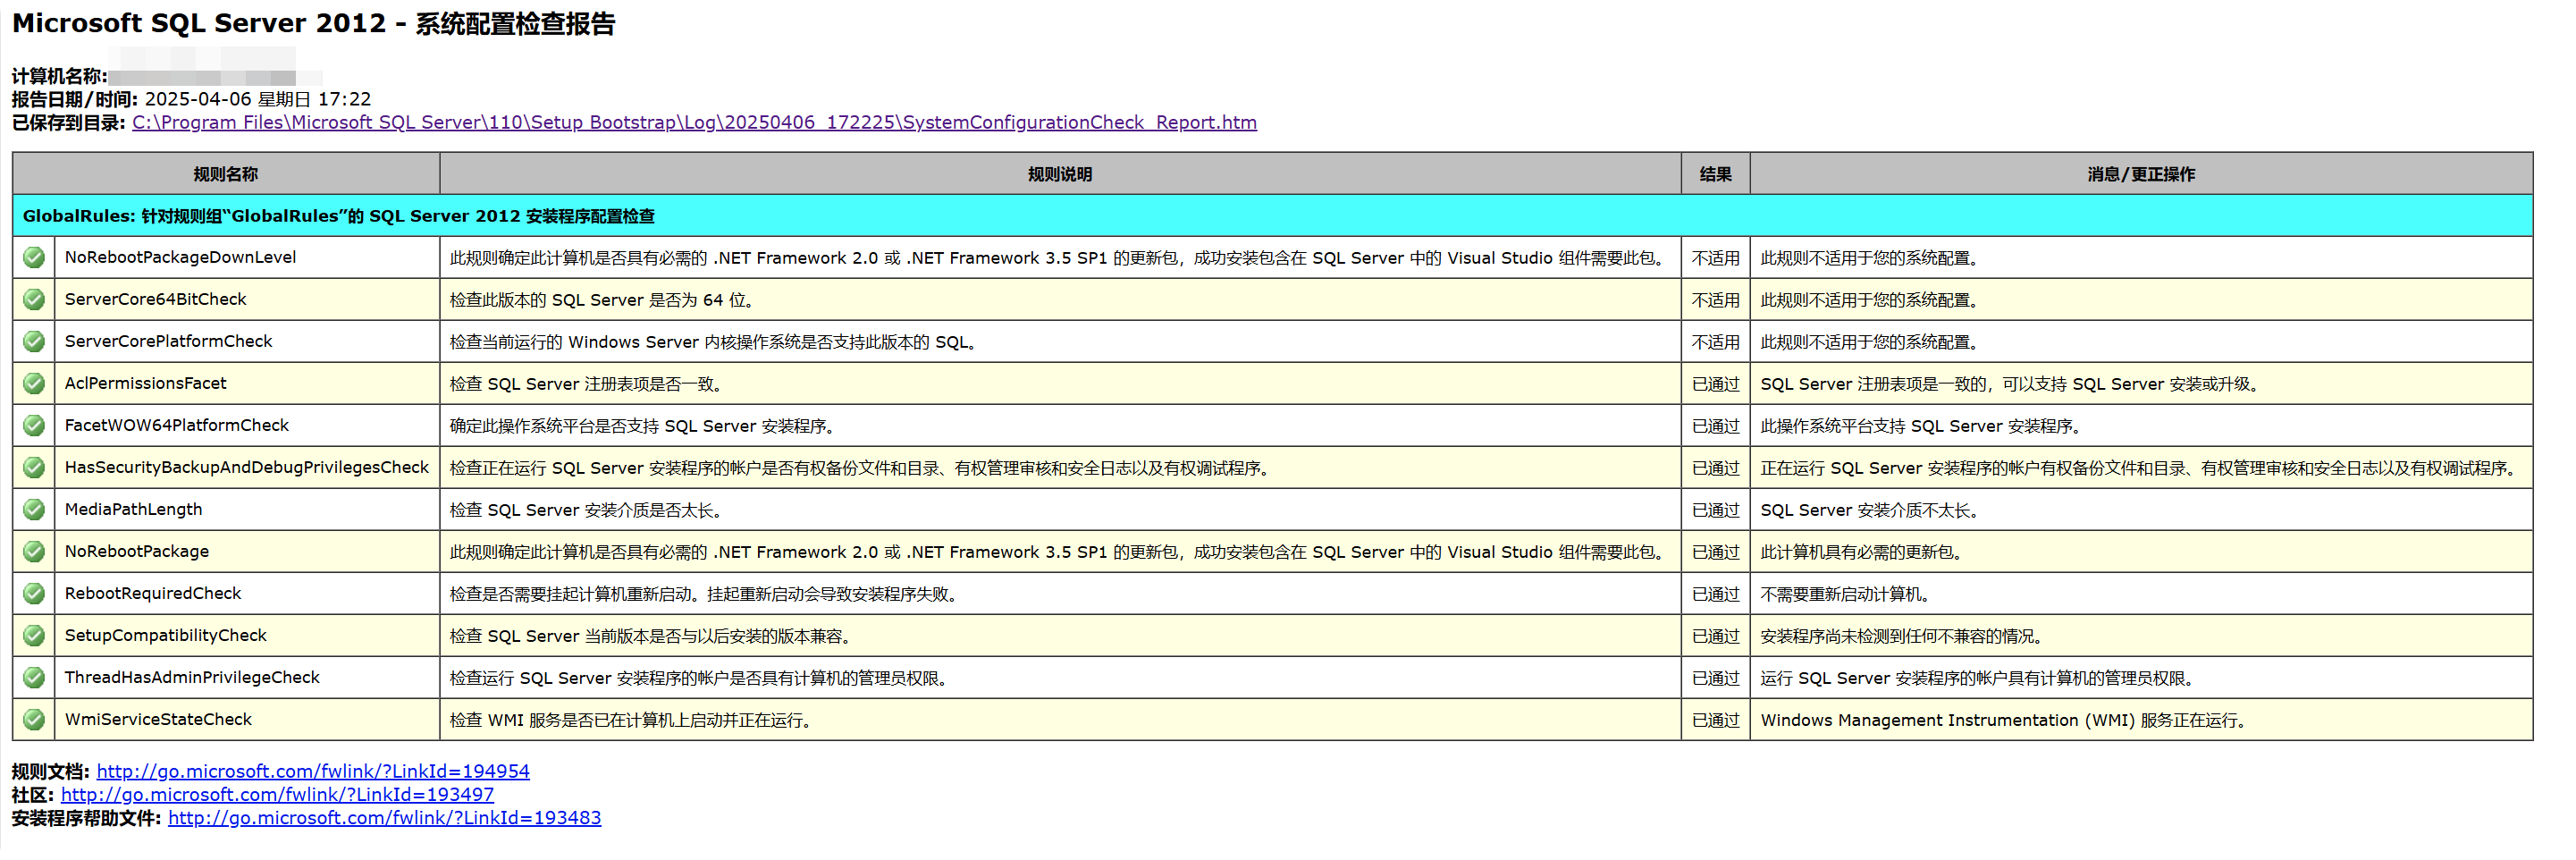The height and width of the screenshot is (860, 2576).
Task: Click the 消息/更正操作 column header
Action: (x=2141, y=174)
